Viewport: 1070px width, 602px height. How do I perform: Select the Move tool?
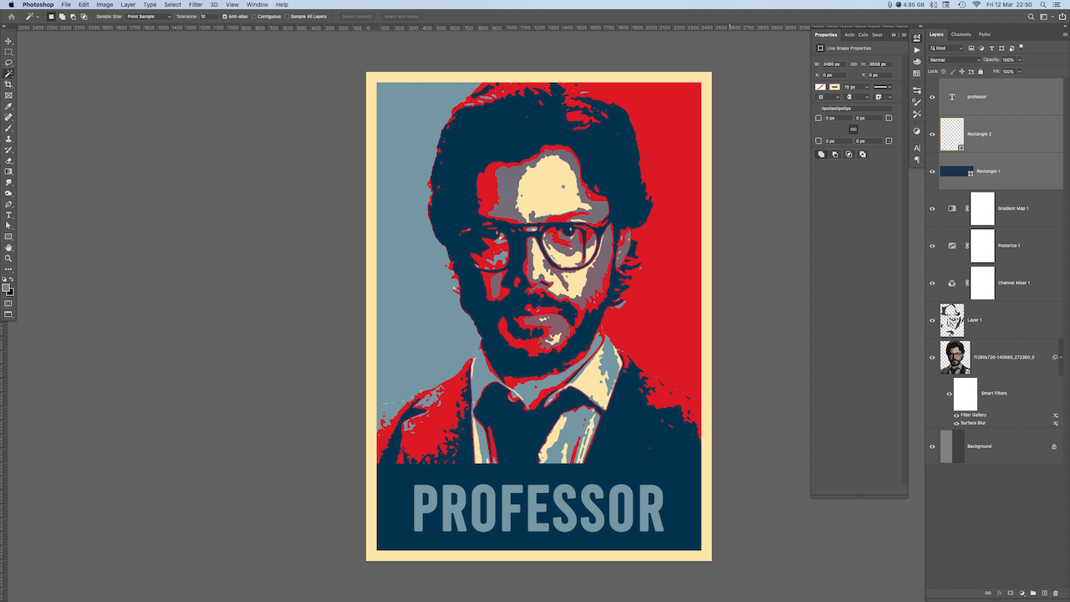(8, 41)
